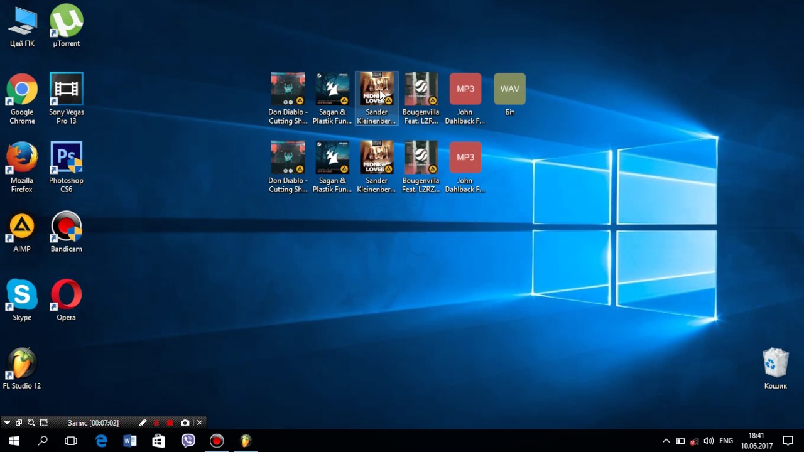Click the Bandicam magnifier find-window icon
This screenshot has width=804, height=452.
click(31, 423)
